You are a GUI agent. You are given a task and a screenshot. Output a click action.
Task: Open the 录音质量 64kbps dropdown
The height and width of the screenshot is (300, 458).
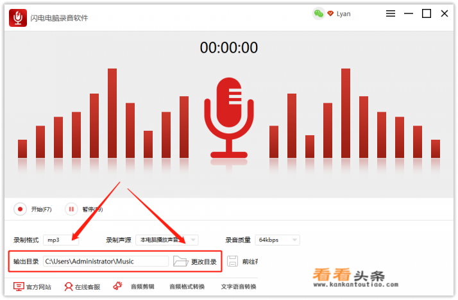[278, 240]
